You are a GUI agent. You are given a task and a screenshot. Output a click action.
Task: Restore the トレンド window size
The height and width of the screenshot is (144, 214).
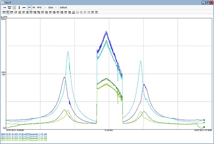coord(207,3)
